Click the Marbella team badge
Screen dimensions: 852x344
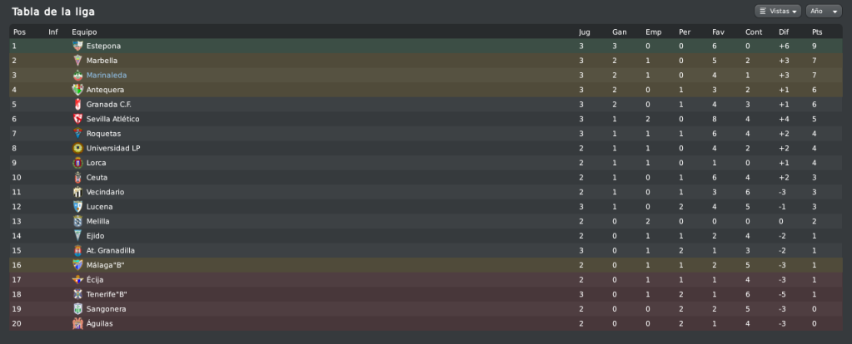click(x=77, y=61)
